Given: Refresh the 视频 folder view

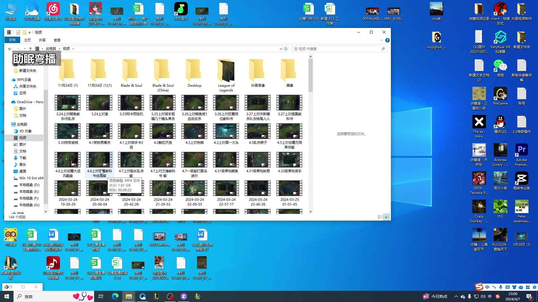Looking at the screenshot, I should pos(286,49).
